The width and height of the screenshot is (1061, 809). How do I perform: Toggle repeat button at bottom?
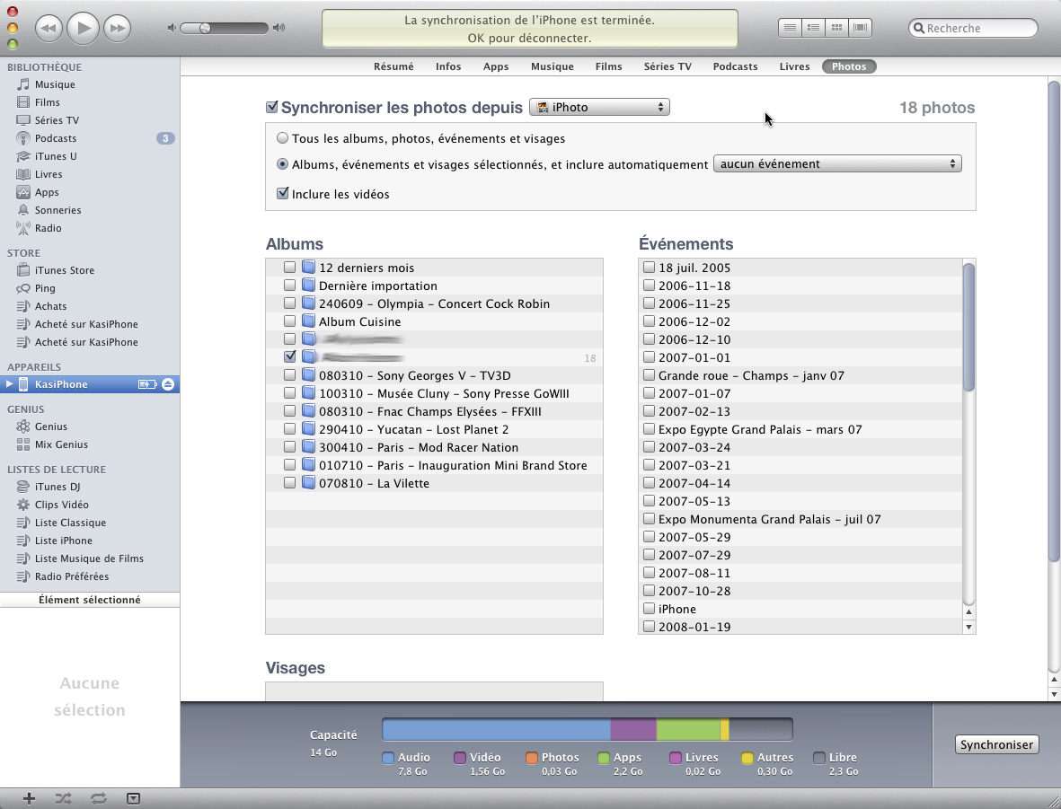tap(99, 799)
